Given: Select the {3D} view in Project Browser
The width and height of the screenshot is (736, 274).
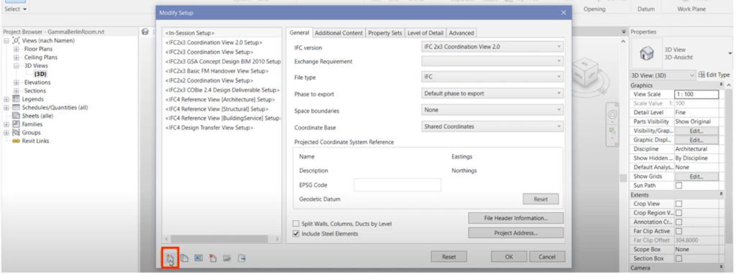Looking at the screenshot, I should [x=40, y=74].
